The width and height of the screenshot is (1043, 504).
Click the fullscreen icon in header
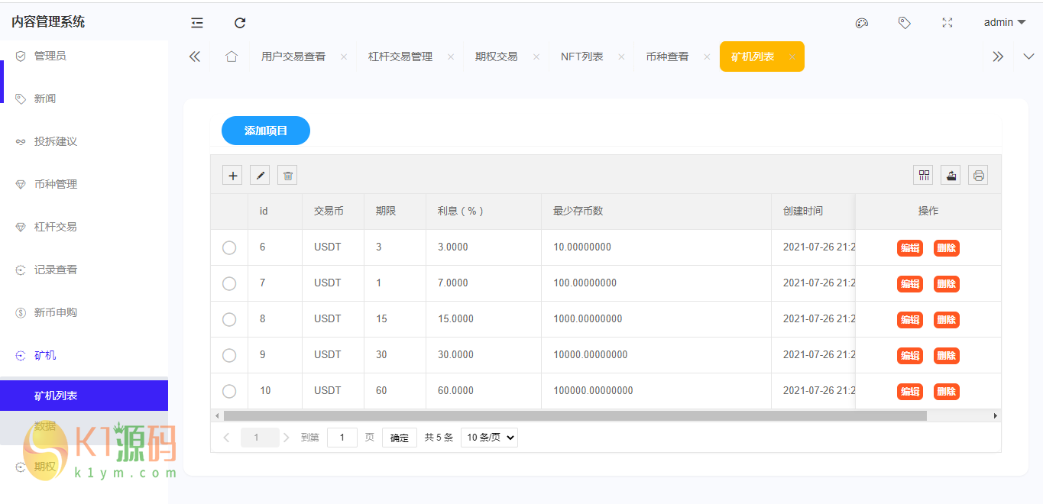coord(947,23)
